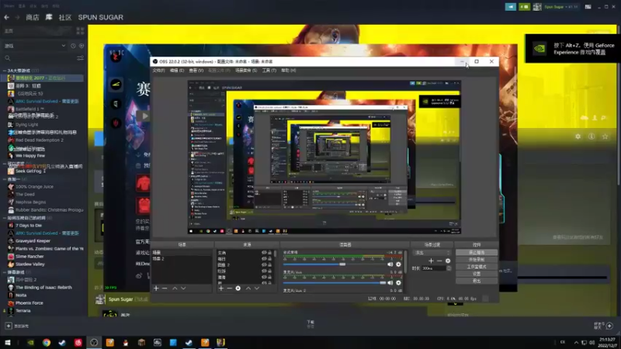Collapse category above Seek Girl:Fog
This screenshot has height=349, width=621.
click(5, 164)
